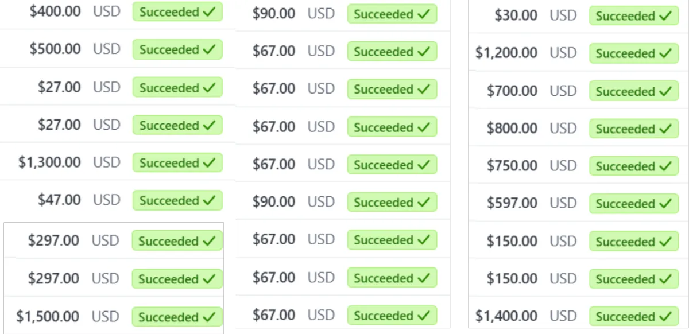This screenshot has height=334, width=689.
Task: Select the Succeeded status next to $597.00
Action: coord(633,204)
